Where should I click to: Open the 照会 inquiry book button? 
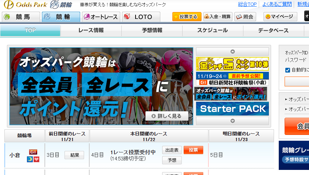tap(245, 17)
